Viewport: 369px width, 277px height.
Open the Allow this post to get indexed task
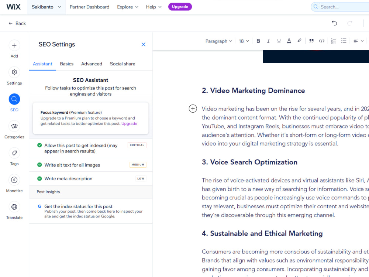coord(91,148)
